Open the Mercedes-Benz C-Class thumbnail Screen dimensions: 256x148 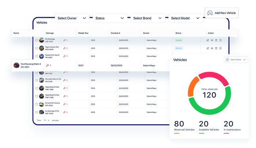[42, 80]
